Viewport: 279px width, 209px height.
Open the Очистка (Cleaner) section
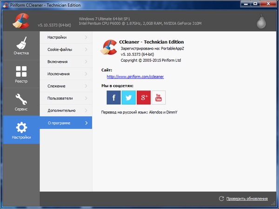(x=21, y=46)
